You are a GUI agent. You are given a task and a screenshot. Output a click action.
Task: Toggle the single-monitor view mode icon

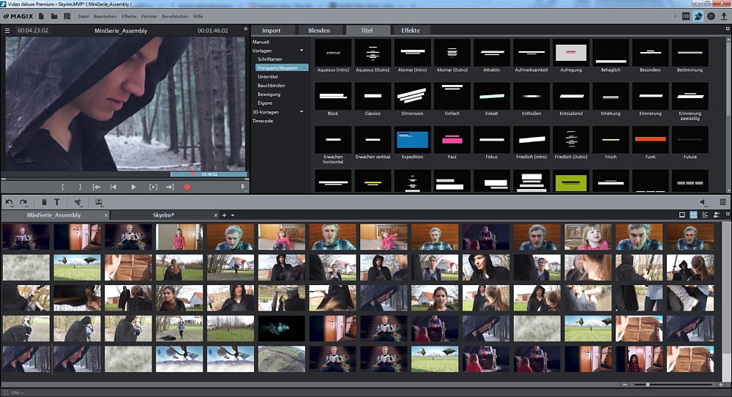click(x=681, y=215)
